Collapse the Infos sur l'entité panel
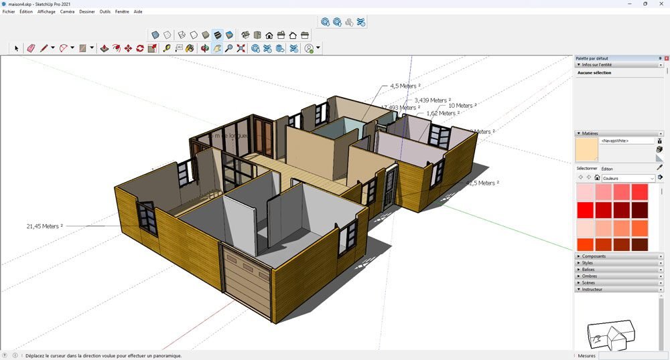Image resolution: width=670 pixels, height=360 pixels. [579, 65]
